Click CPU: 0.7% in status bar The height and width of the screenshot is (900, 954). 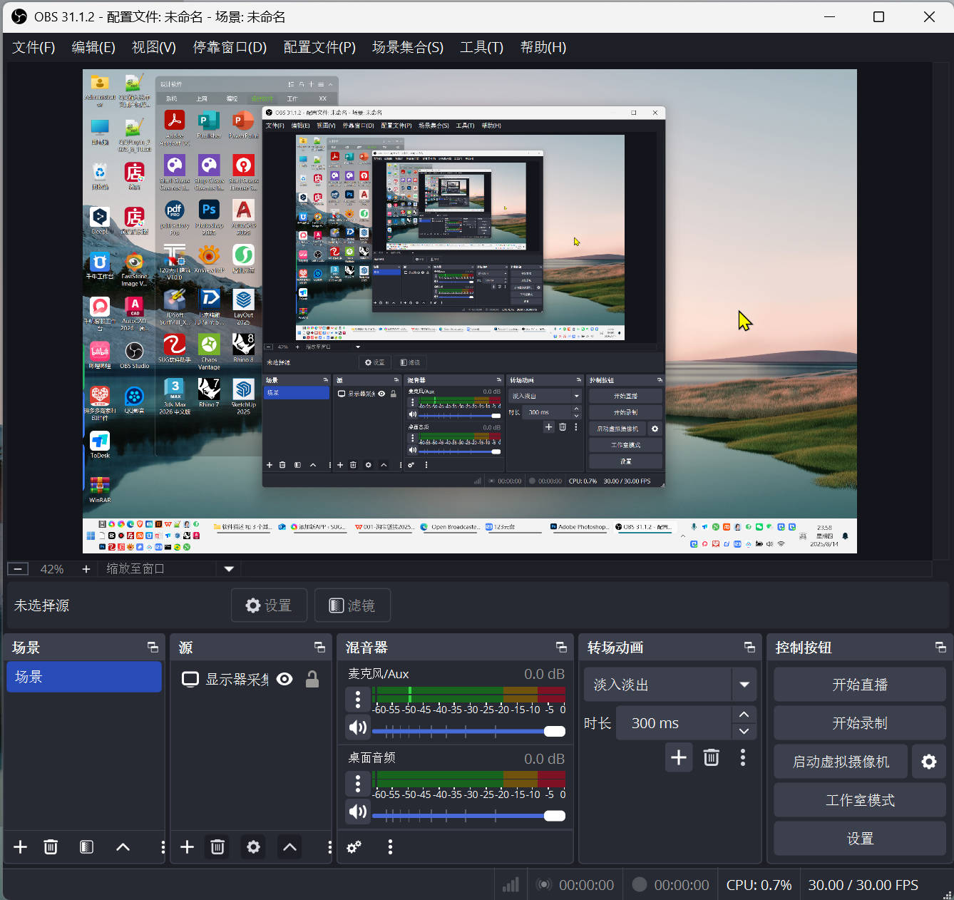click(x=759, y=885)
